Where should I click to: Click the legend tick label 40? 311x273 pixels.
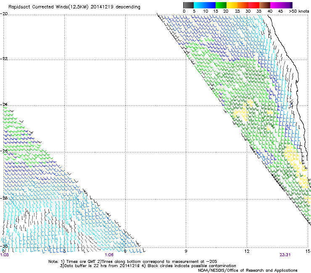[x=270, y=11]
